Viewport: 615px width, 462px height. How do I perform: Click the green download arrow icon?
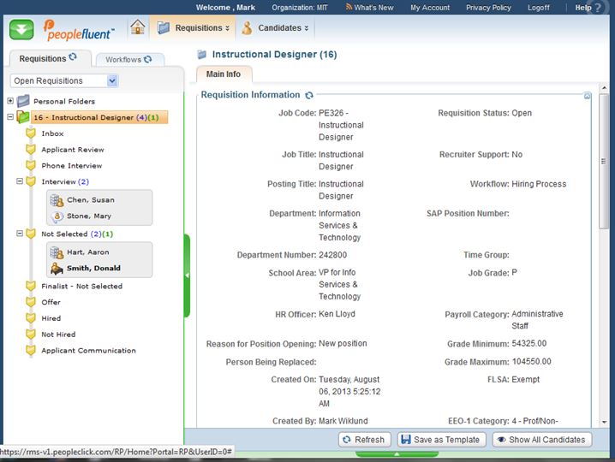21,29
